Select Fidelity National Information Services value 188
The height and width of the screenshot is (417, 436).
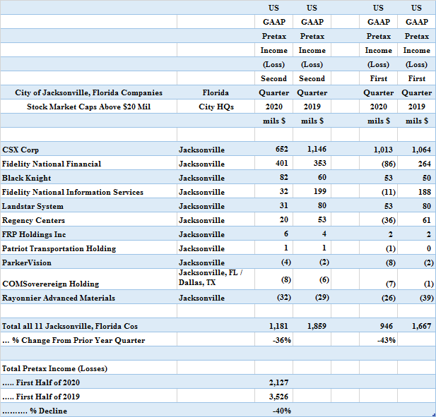(x=425, y=192)
